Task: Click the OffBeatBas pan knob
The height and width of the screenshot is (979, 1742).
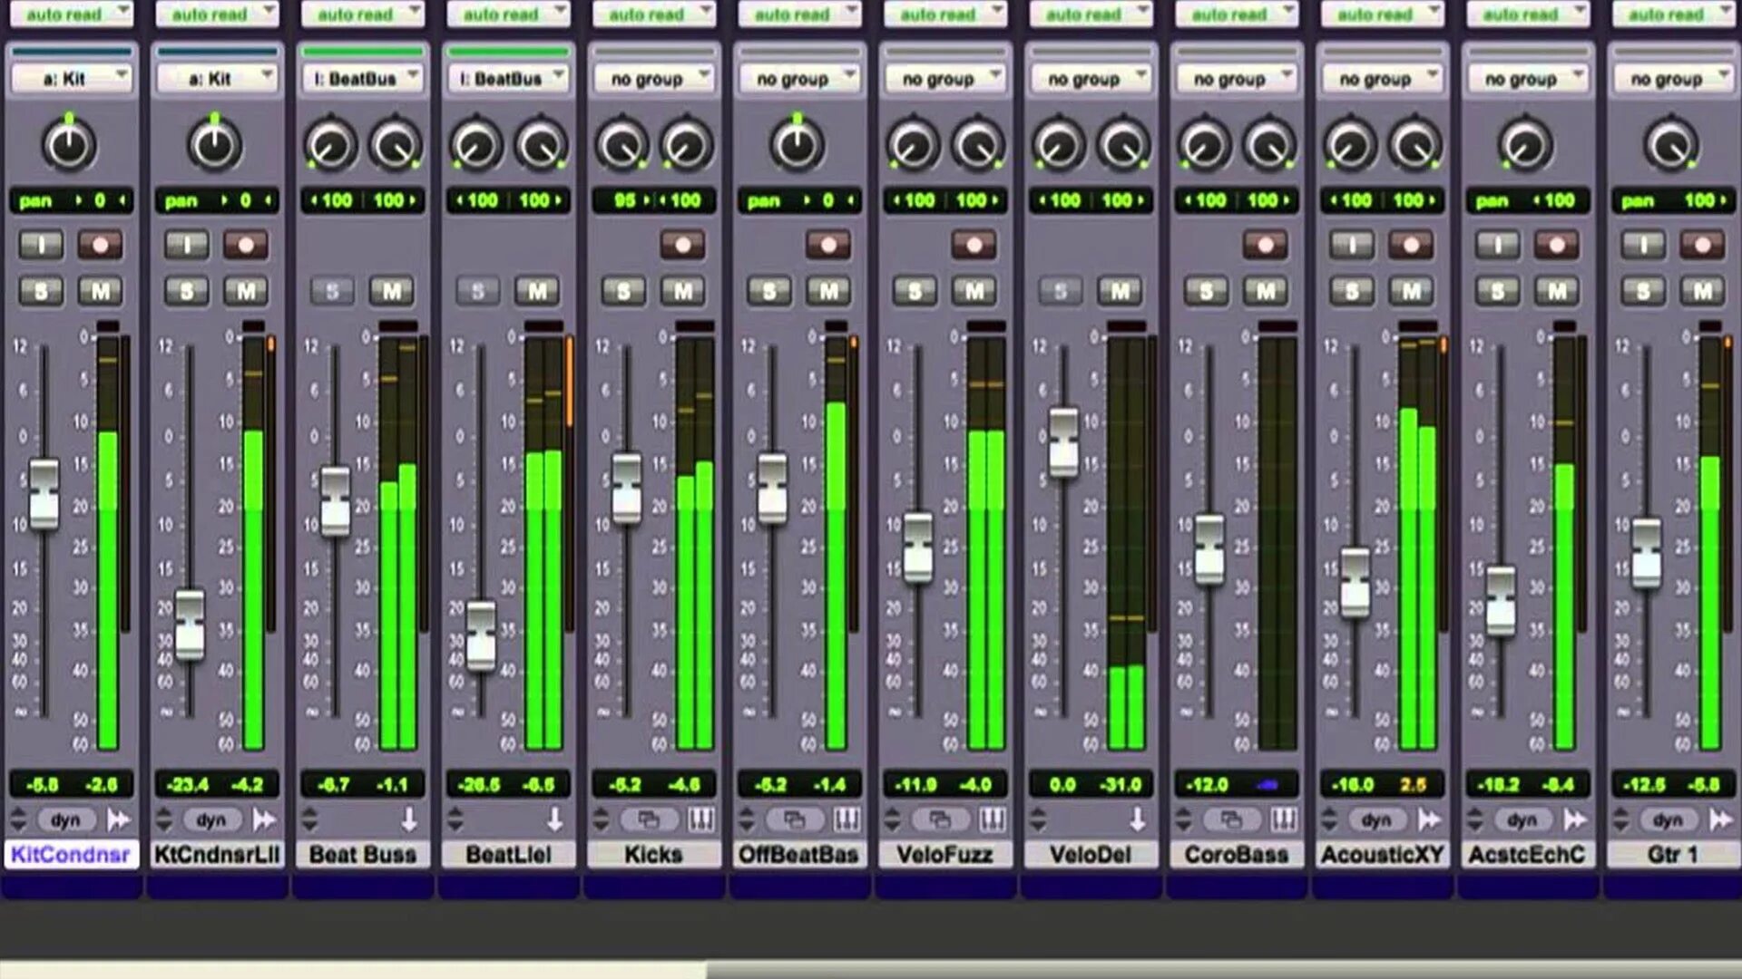Action: pyautogui.click(x=797, y=144)
